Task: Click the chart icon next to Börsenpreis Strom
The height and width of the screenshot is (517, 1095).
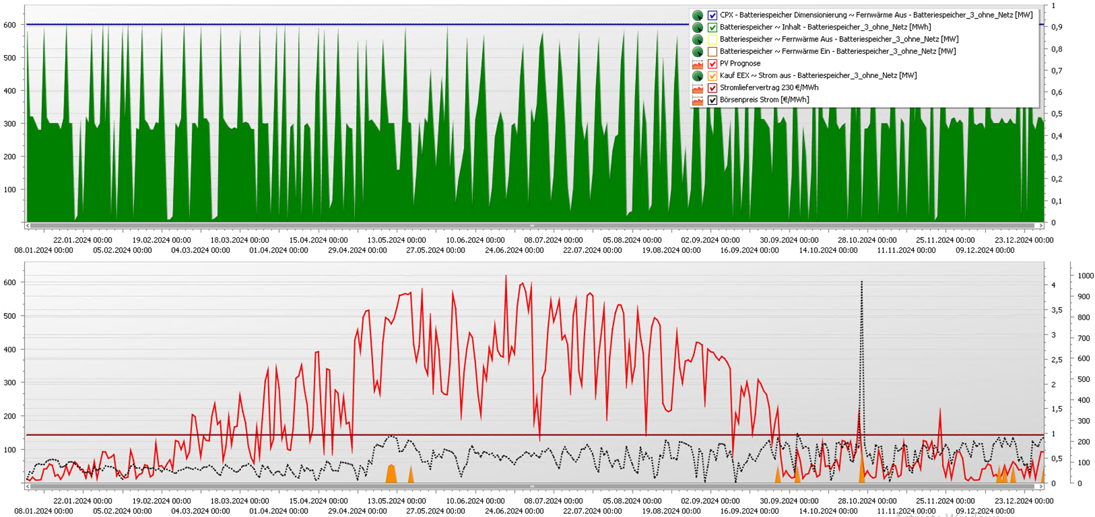Action: (698, 100)
